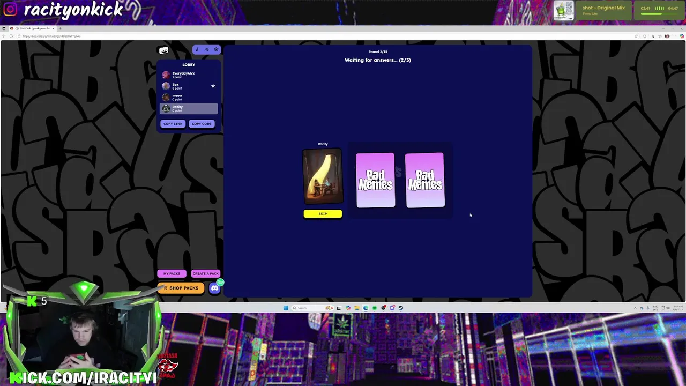This screenshot has width=686, height=386.
Task: Click Racity's banana meme card
Action: [x=323, y=177]
